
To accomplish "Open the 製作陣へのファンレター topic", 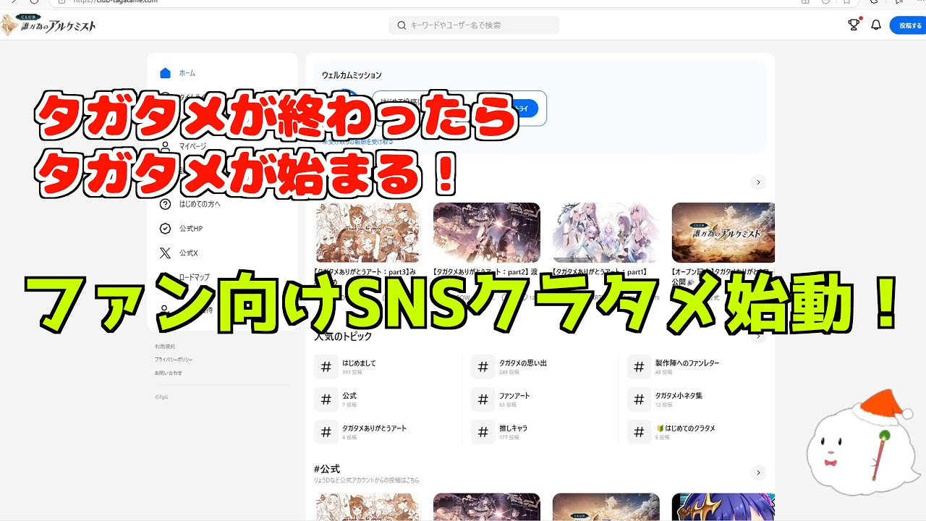I will (x=687, y=363).
